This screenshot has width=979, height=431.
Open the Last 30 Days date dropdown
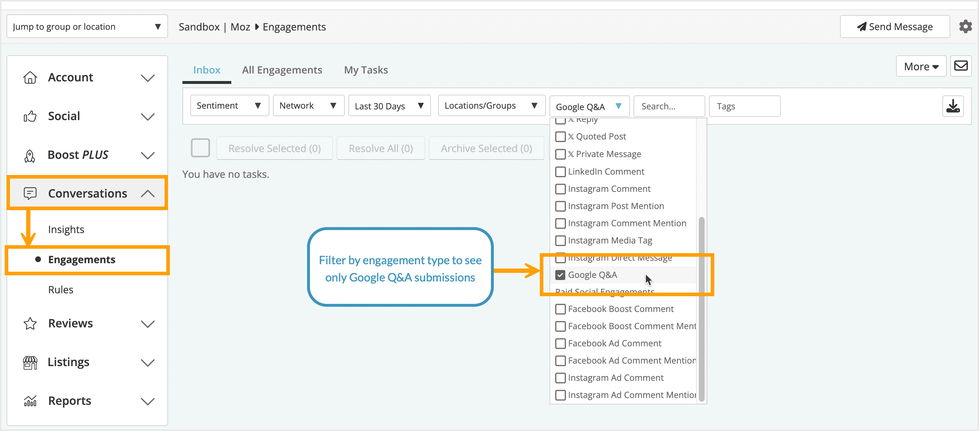(x=389, y=105)
